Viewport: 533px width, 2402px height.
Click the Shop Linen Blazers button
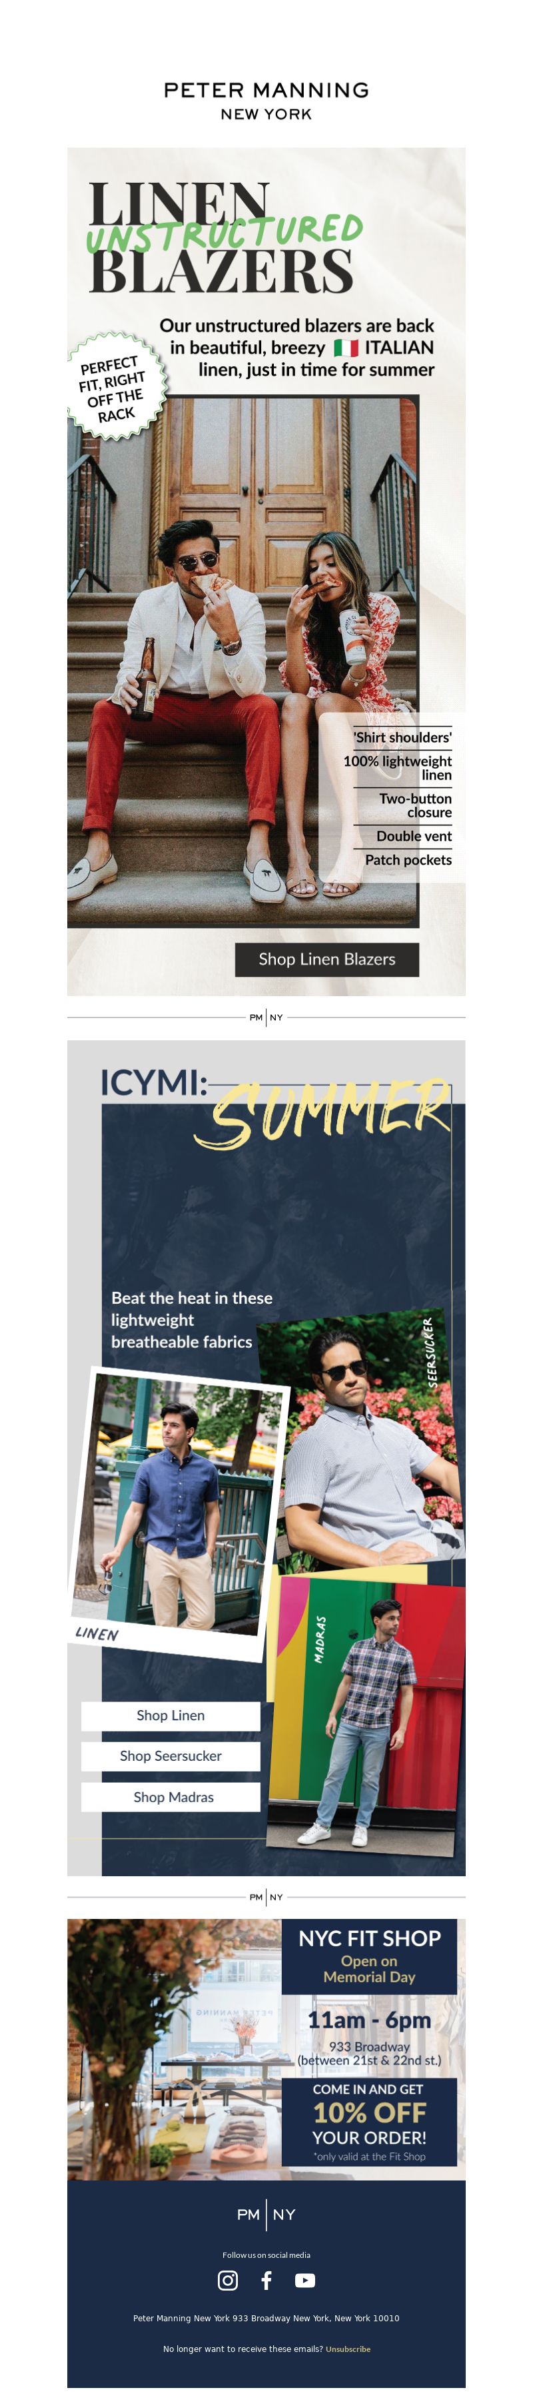pyautogui.click(x=326, y=959)
